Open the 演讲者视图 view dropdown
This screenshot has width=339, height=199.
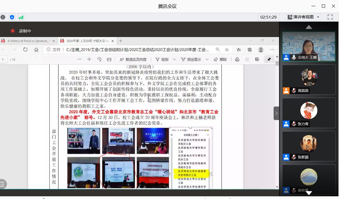[303, 17]
